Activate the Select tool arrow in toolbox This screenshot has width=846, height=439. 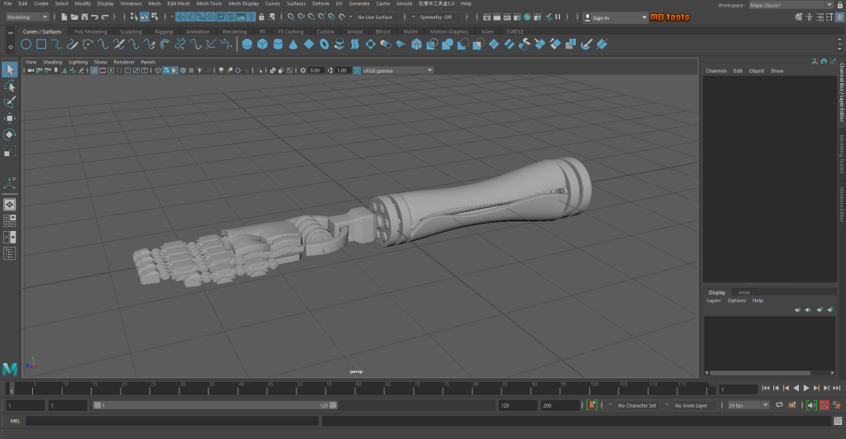[10, 69]
